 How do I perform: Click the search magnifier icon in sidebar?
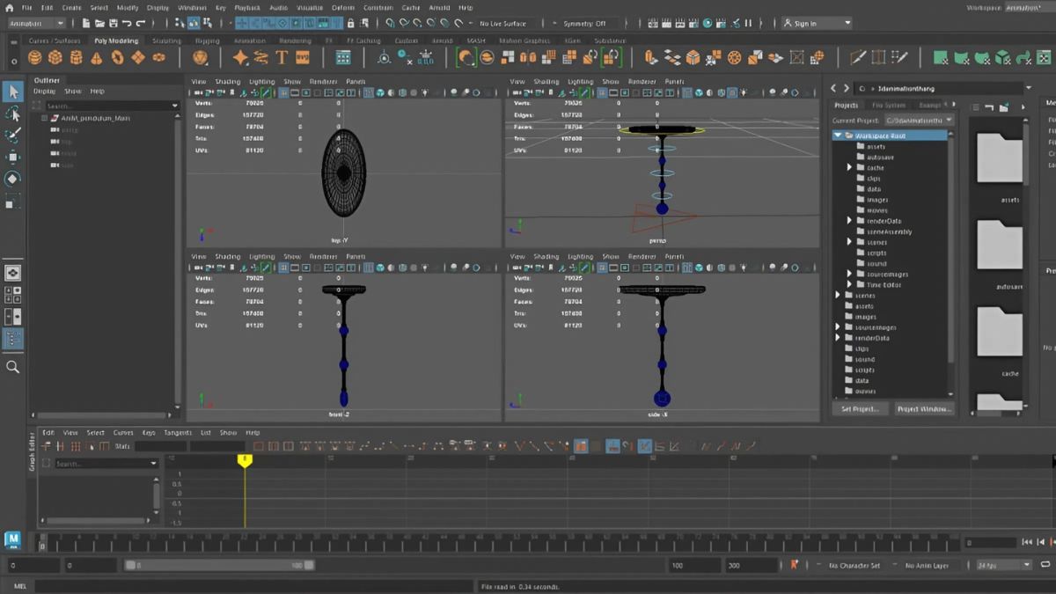[12, 367]
